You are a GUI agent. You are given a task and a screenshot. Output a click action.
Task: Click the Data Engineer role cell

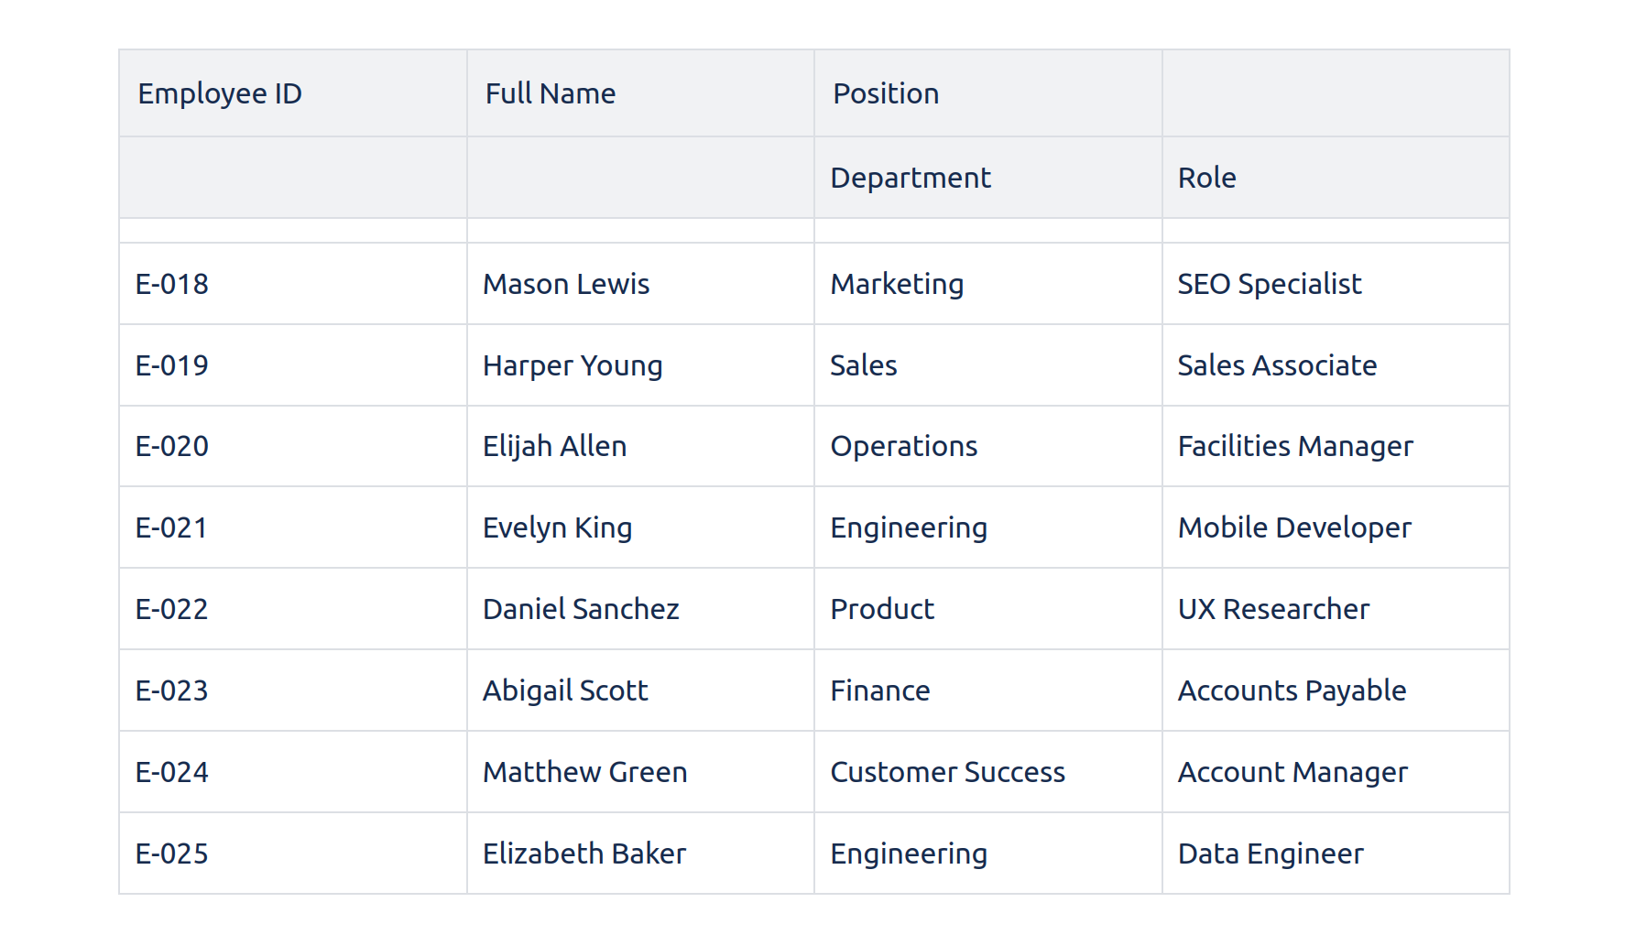click(1271, 854)
